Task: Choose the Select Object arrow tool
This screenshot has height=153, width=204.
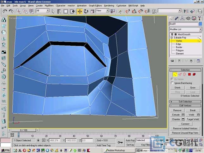Action: 53,11
